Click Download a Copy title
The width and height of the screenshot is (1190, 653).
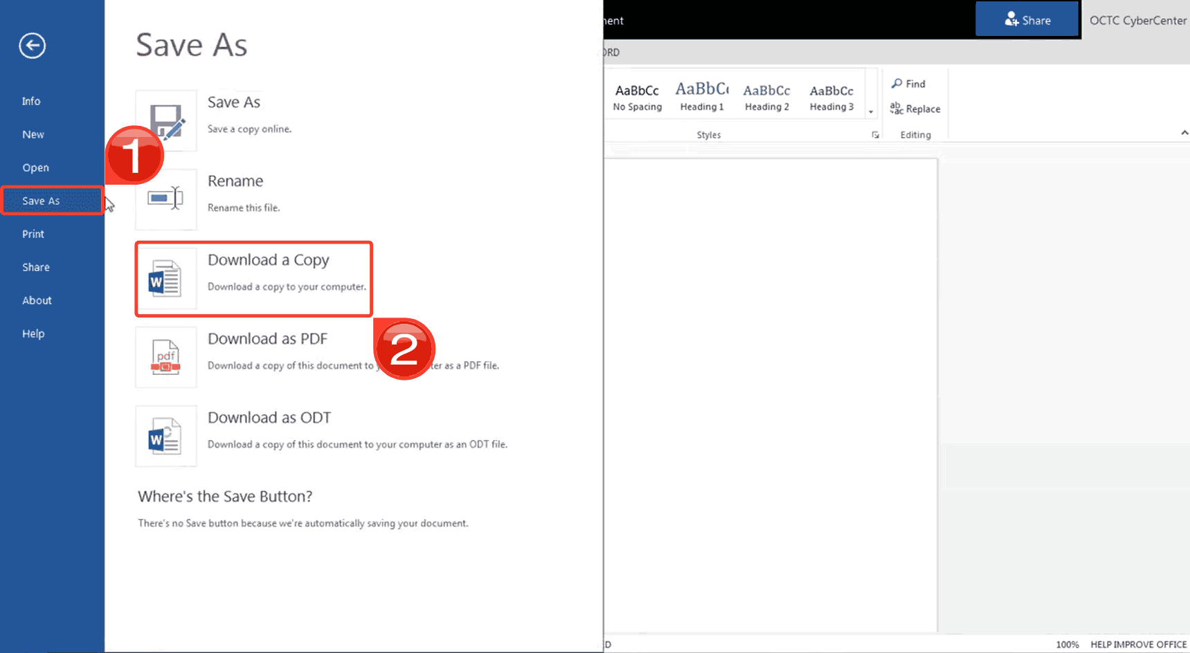click(x=269, y=260)
